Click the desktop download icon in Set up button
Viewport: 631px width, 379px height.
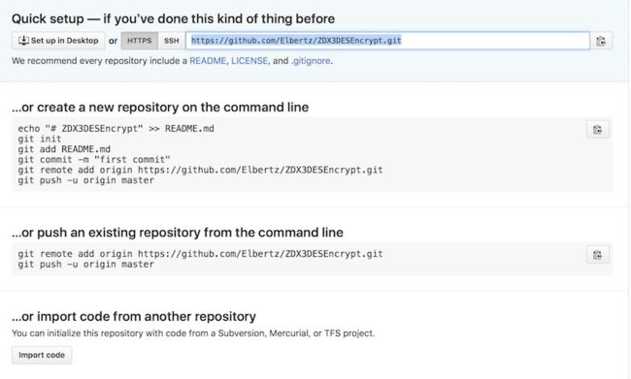(23, 41)
